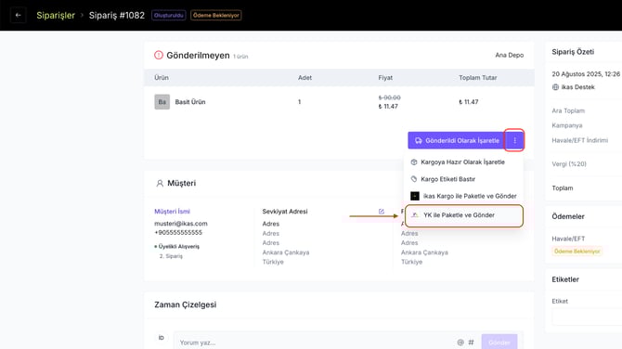
Task: Click the label icon beside Kargo Etiketi Bastır
Action: [414, 179]
